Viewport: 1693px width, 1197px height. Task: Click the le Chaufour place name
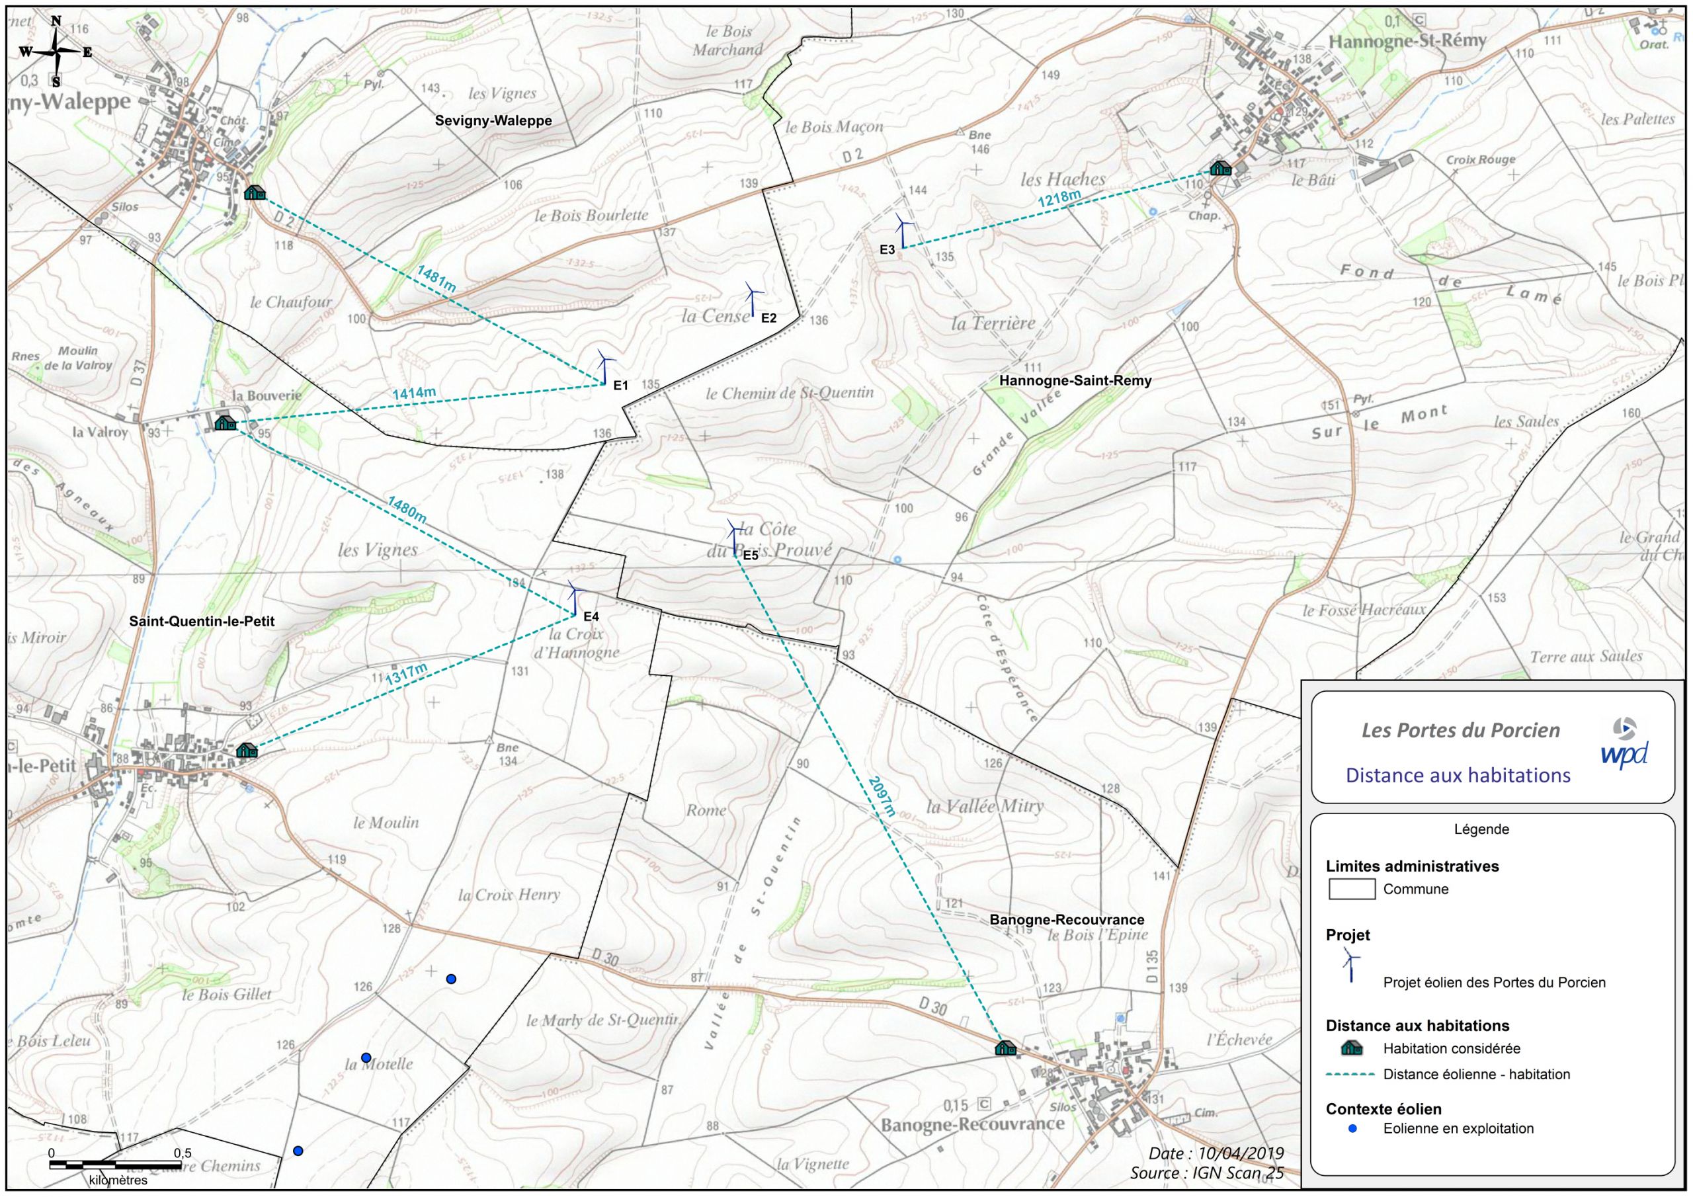click(x=290, y=302)
